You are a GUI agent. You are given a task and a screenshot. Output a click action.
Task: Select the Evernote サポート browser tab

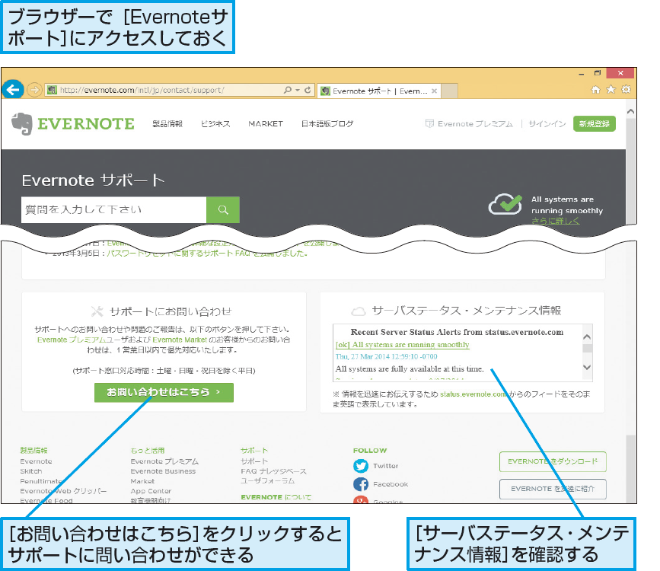(379, 91)
